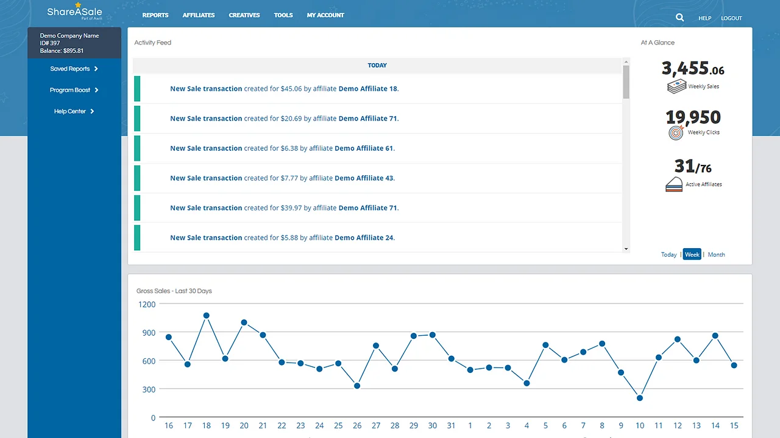
Task: Switch At A Glance to Month
Action: pyautogui.click(x=716, y=254)
